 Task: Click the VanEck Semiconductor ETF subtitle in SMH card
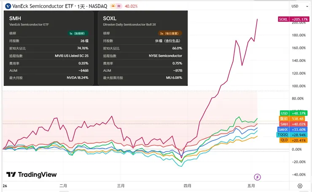click(29, 24)
